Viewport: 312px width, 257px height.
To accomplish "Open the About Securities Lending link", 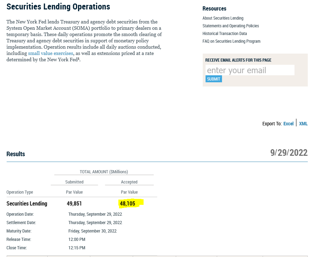I will tap(223, 18).
